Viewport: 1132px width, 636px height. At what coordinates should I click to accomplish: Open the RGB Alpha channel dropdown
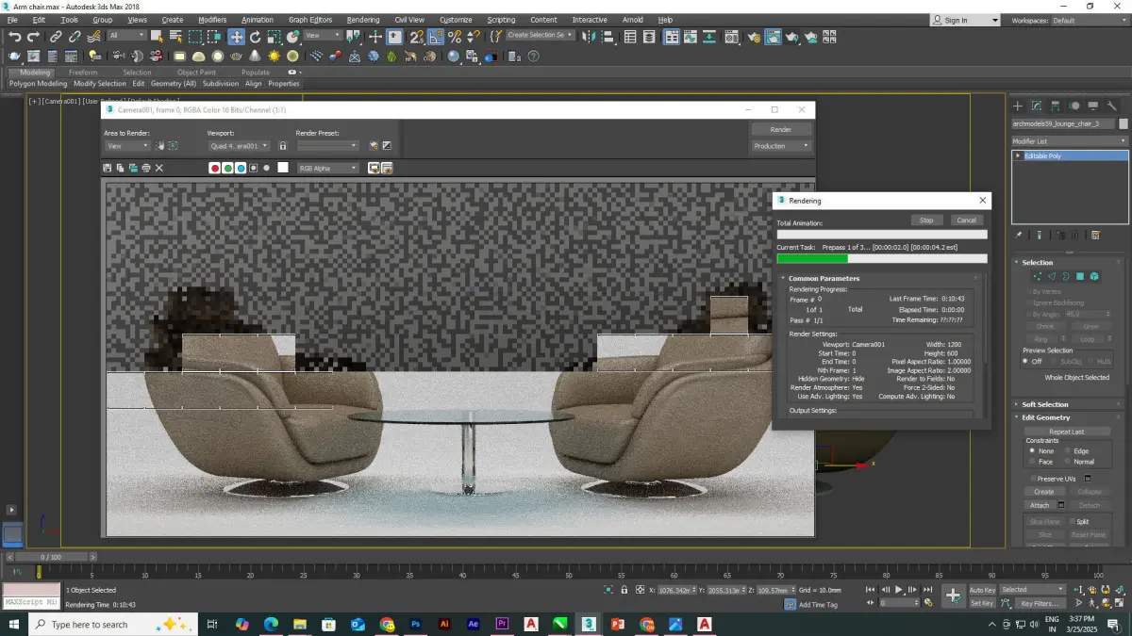tap(328, 168)
